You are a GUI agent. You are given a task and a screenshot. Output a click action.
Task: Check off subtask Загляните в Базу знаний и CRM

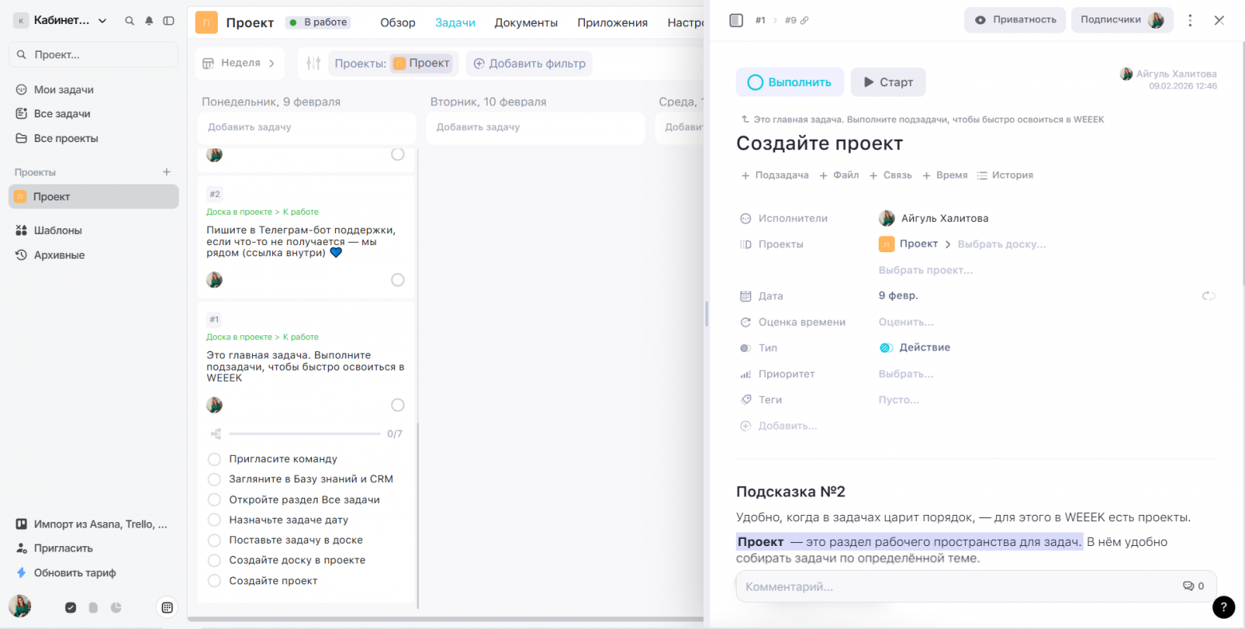pos(214,479)
